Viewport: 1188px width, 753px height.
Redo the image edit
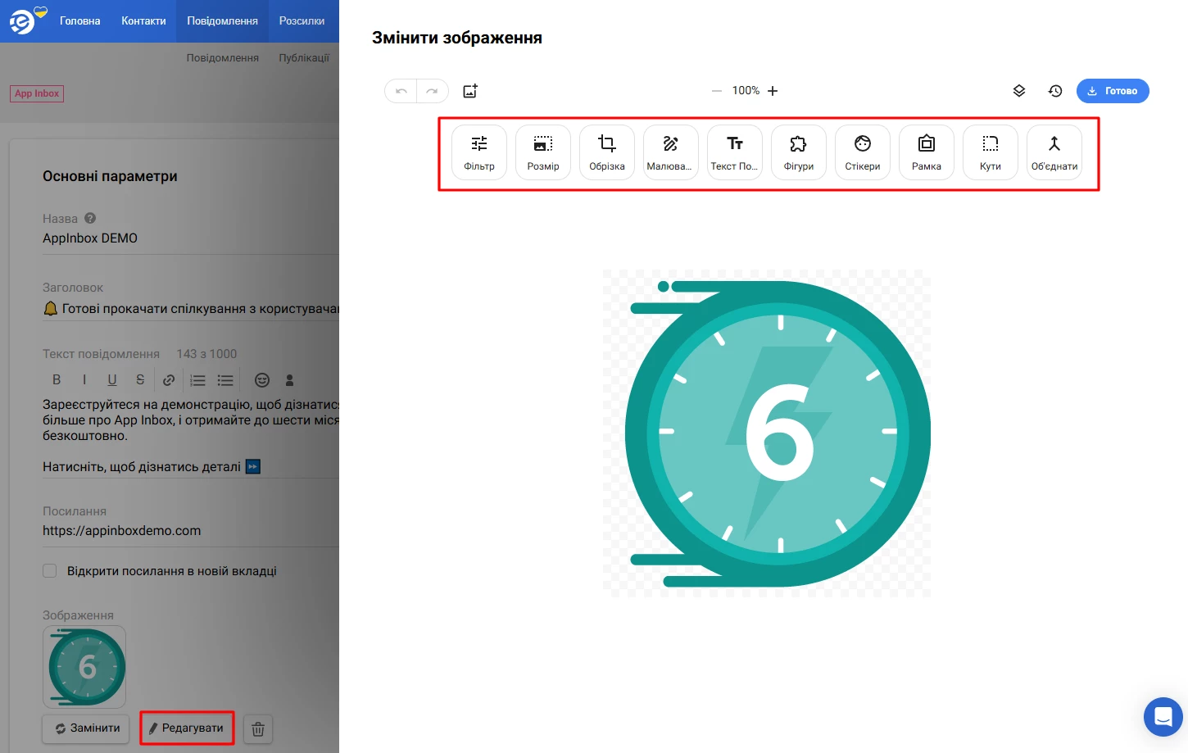[x=432, y=91]
